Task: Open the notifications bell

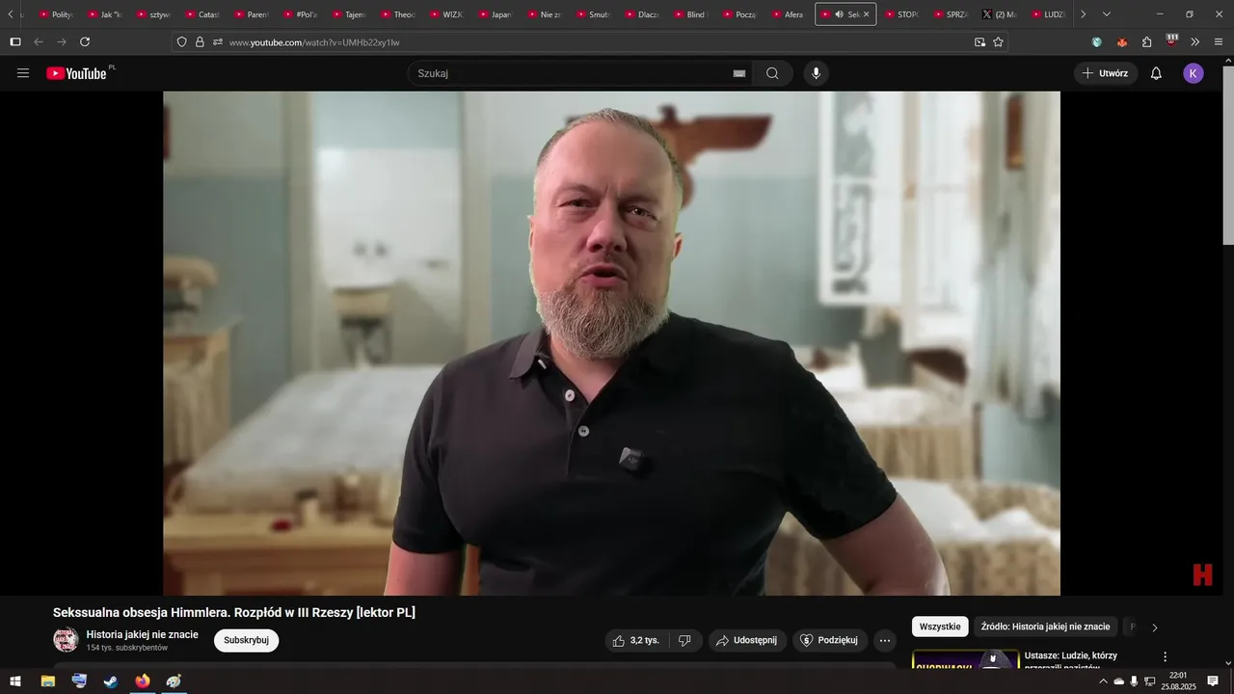Action: tap(1156, 73)
